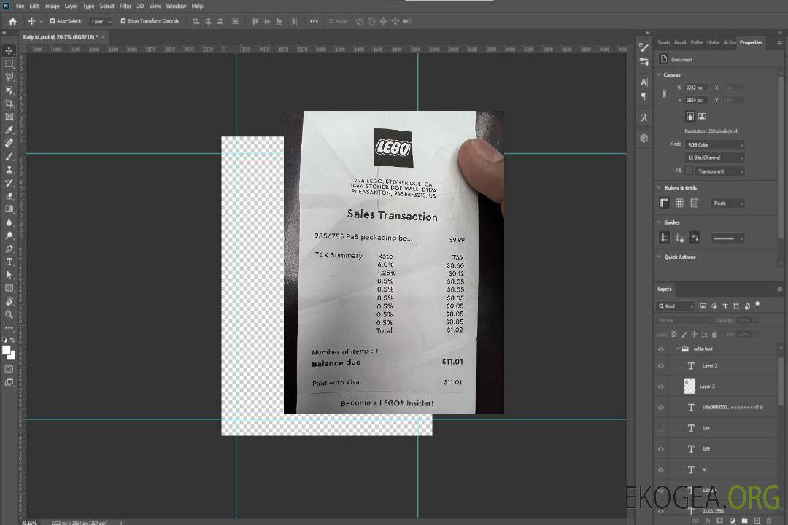Select the Dodge tool
This screenshot has width=788, height=525.
[x=9, y=235]
